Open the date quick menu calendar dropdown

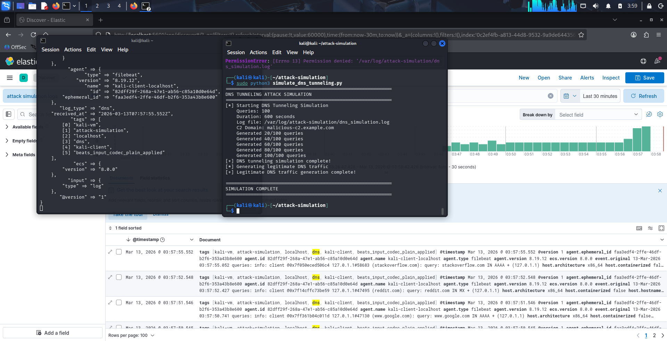tap(570, 96)
